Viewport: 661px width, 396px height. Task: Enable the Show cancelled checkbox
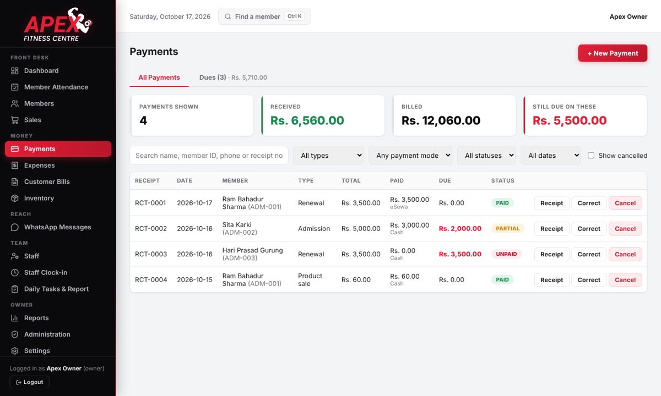pos(591,156)
